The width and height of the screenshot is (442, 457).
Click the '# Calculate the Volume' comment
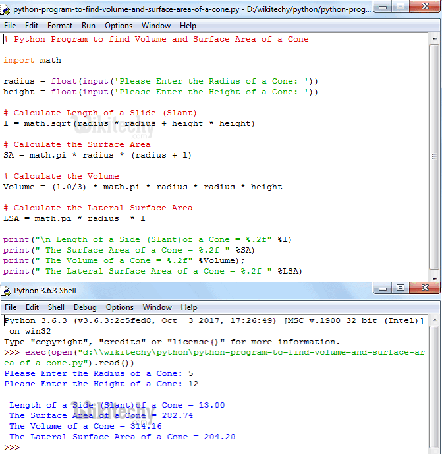click(61, 176)
